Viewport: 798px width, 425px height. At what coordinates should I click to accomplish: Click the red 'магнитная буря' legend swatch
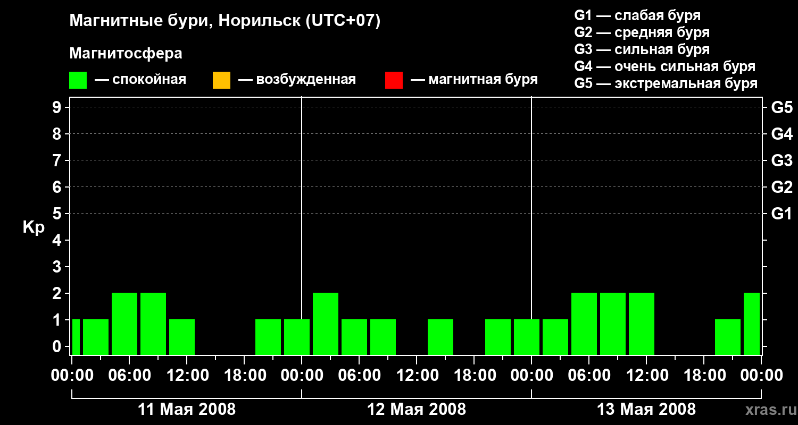tap(394, 80)
